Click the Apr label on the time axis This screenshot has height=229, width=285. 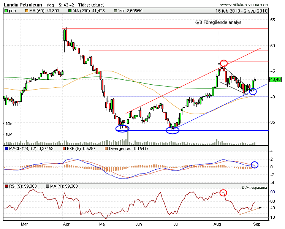(66, 224)
